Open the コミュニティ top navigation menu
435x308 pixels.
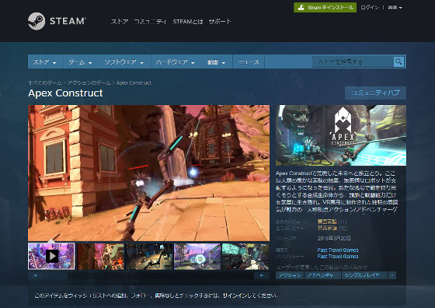pos(151,21)
